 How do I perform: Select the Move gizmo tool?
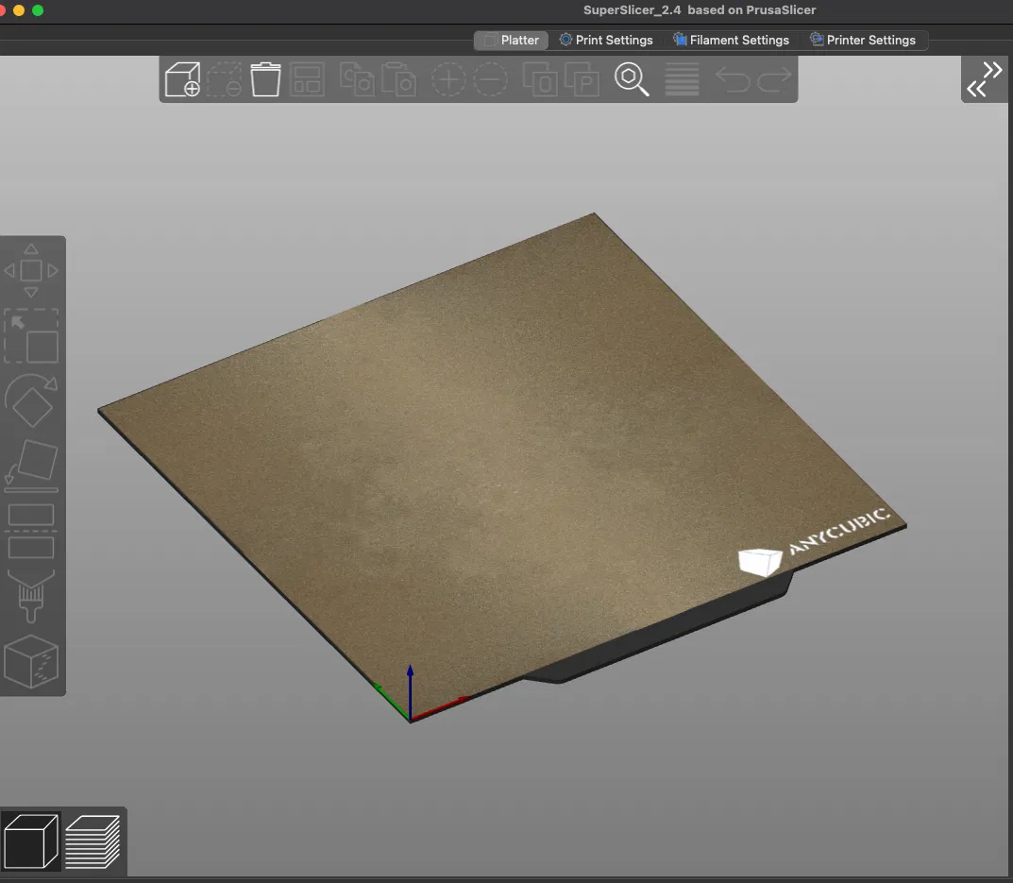pos(31,270)
